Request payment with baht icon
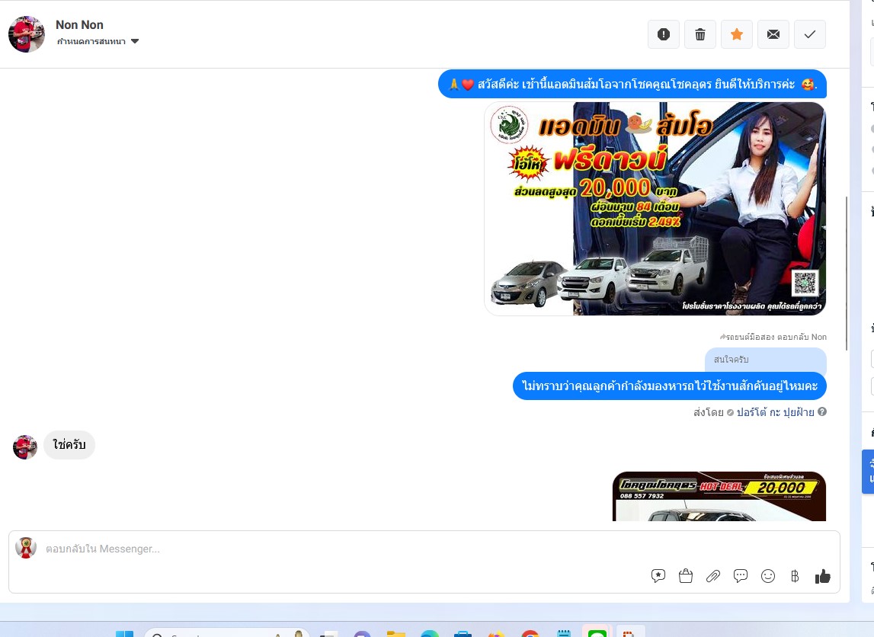 (x=795, y=576)
